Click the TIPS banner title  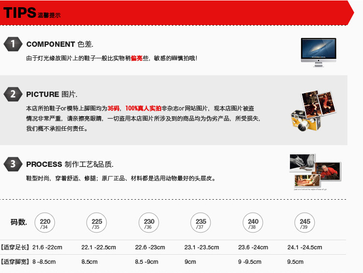pos(20,13)
